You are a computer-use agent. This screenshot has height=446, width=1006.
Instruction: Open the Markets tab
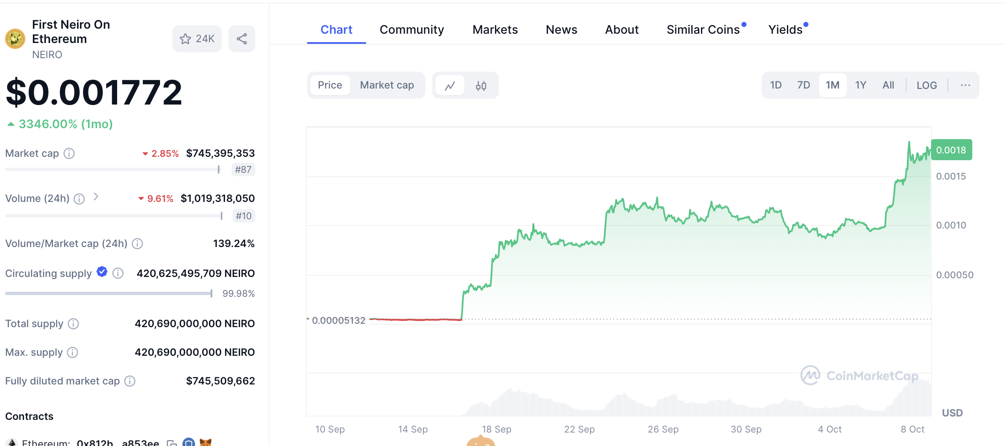click(495, 30)
